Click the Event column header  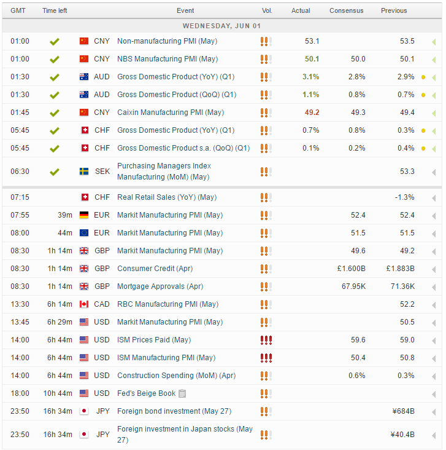[x=185, y=10]
